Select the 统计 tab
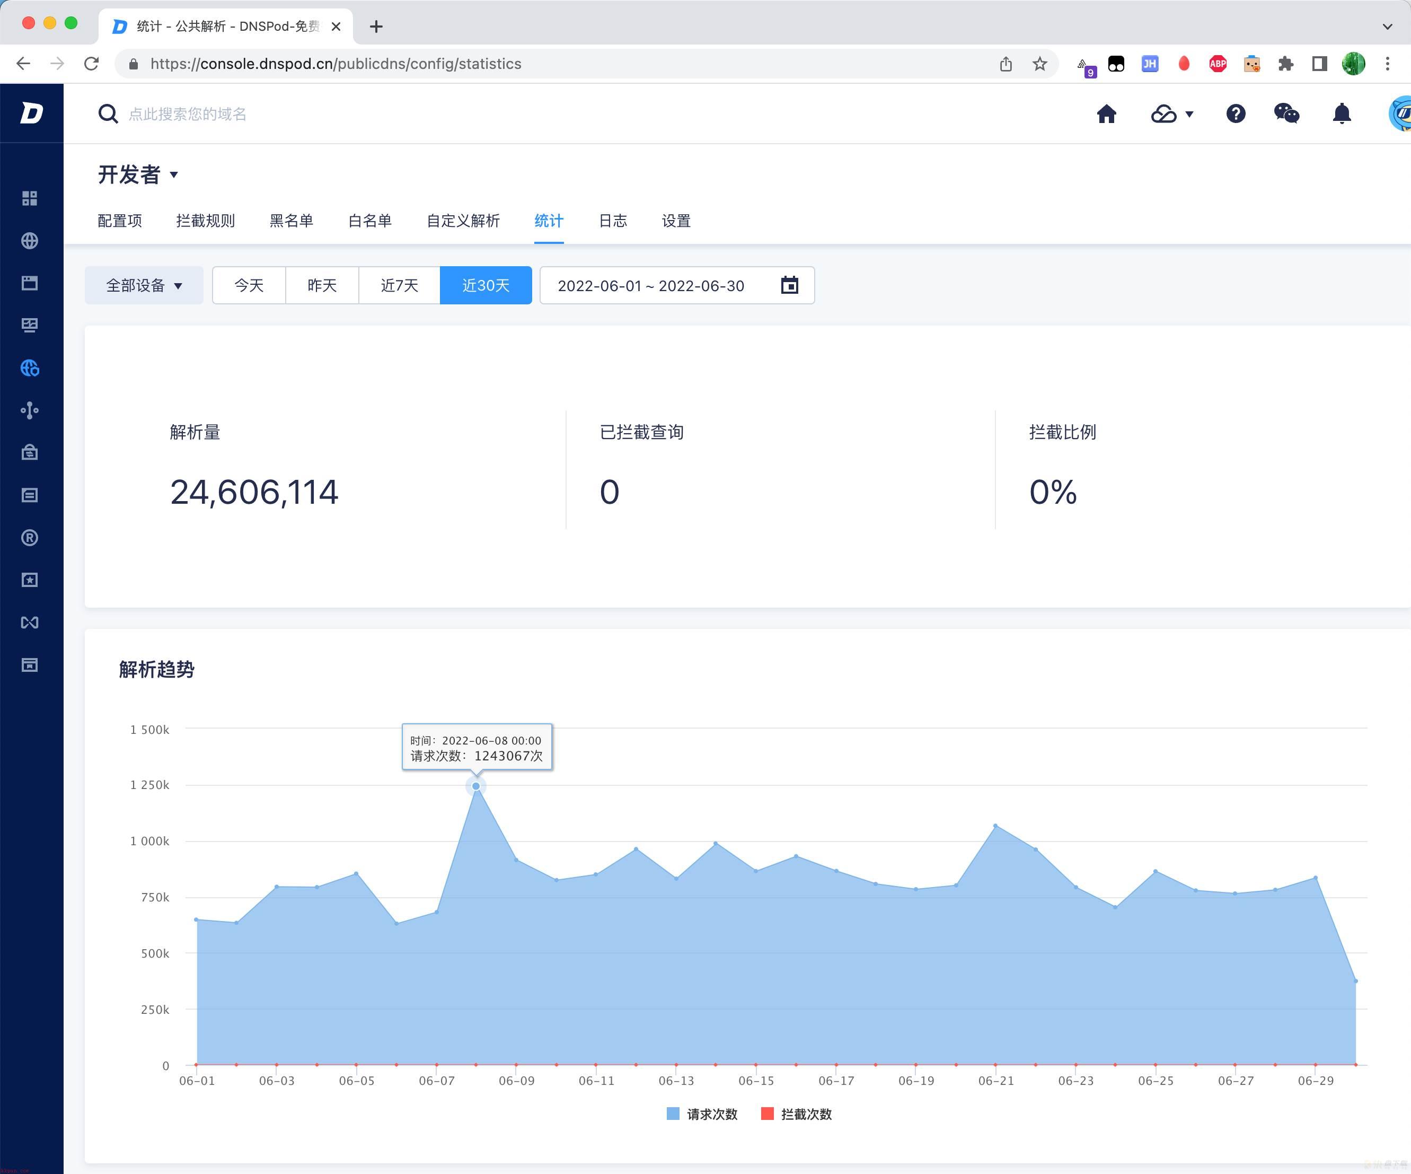 tap(549, 221)
